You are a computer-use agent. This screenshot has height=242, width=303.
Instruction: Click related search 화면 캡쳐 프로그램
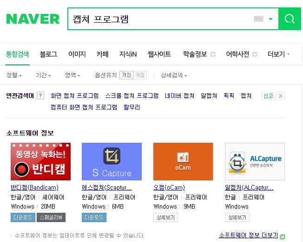pos(75,96)
